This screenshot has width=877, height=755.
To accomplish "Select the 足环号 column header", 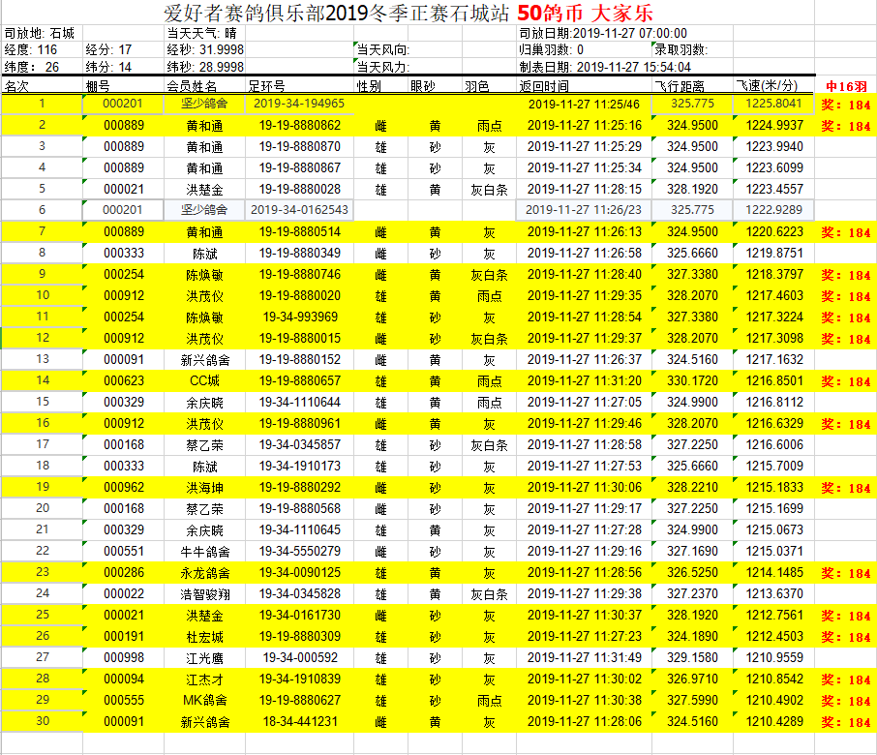I will click(x=267, y=86).
